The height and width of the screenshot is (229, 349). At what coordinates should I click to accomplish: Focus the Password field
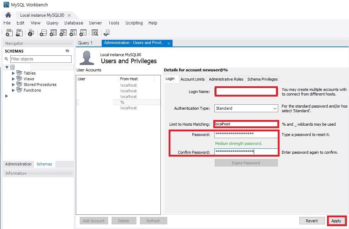point(246,134)
